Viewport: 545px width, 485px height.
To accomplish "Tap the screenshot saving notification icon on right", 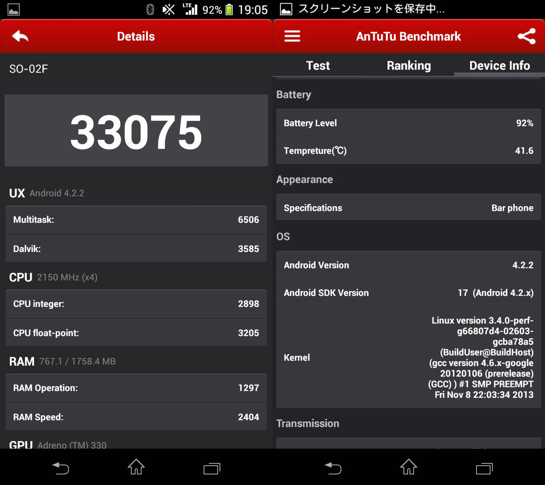I will [286, 9].
